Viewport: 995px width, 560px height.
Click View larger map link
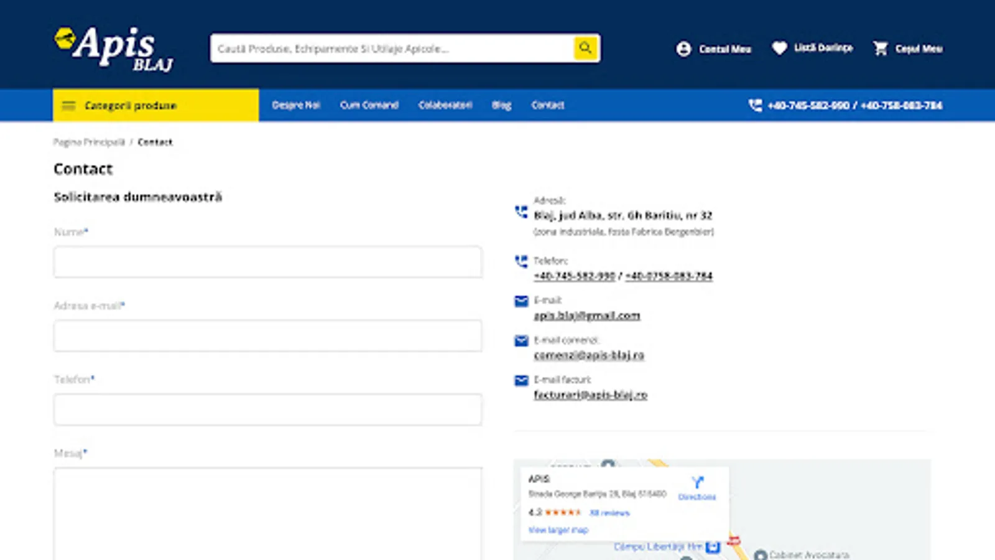(x=558, y=530)
